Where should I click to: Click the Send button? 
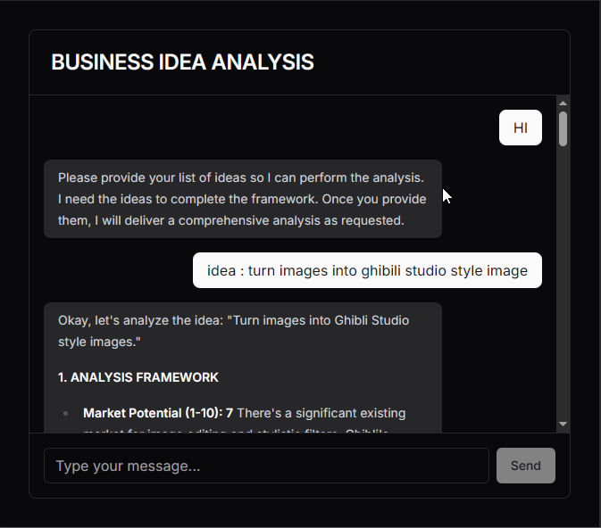pyautogui.click(x=525, y=466)
